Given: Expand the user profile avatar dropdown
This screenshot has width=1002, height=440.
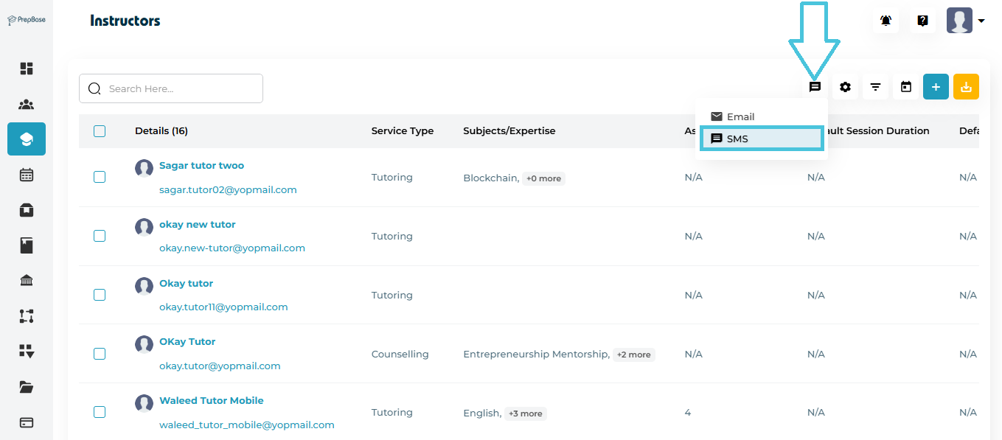Looking at the screenshot, I should tap(965, 21).
